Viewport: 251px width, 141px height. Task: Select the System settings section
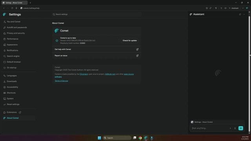click(x=10, y=99)
